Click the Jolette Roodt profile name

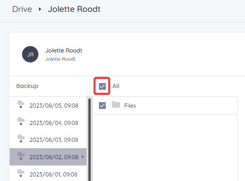(x=64, y=51)
